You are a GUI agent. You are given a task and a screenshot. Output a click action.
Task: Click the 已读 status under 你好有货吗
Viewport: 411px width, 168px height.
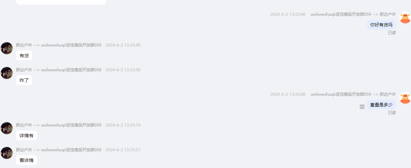[392, 33]
